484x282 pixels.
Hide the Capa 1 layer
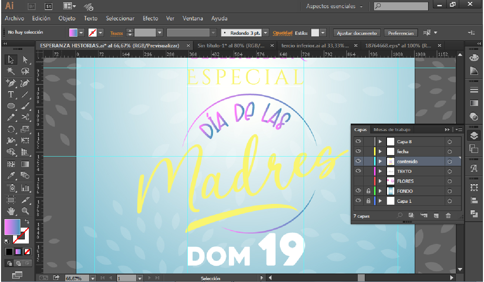(x=358, y=201)
